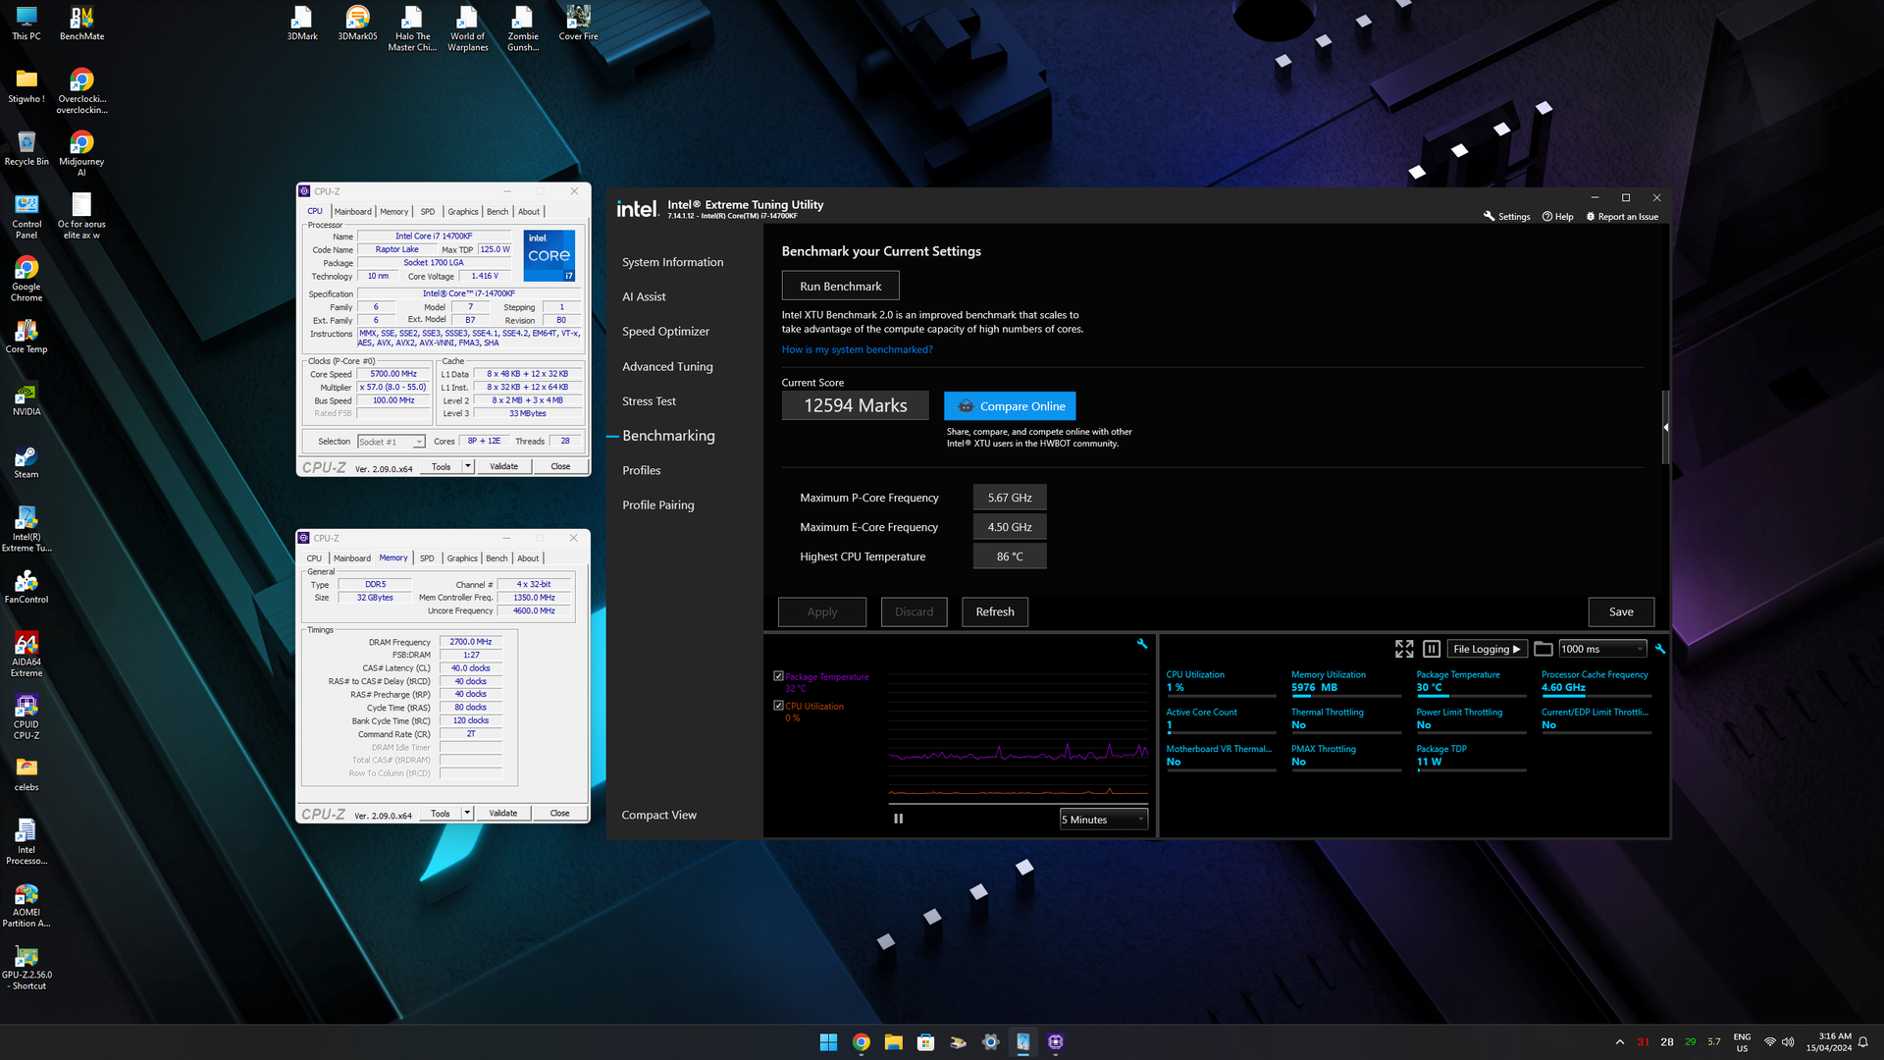Open Tools dropdown arrow in bottom CPU-Z window
1884x1060 pixels.
pyautogui.click(x=467, y=813)
